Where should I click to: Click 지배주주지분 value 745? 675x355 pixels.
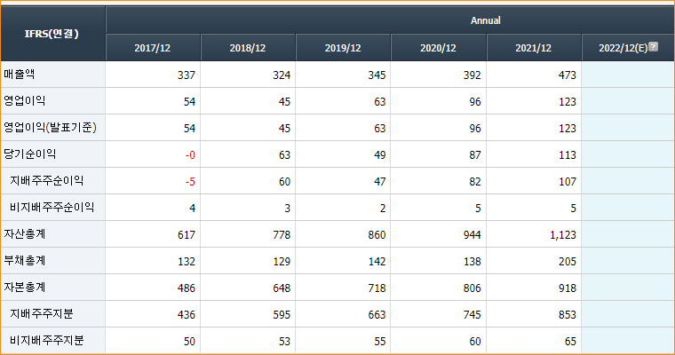[x=472, y=315]
